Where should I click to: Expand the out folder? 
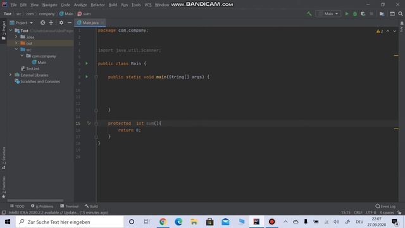tap(16, 43)
